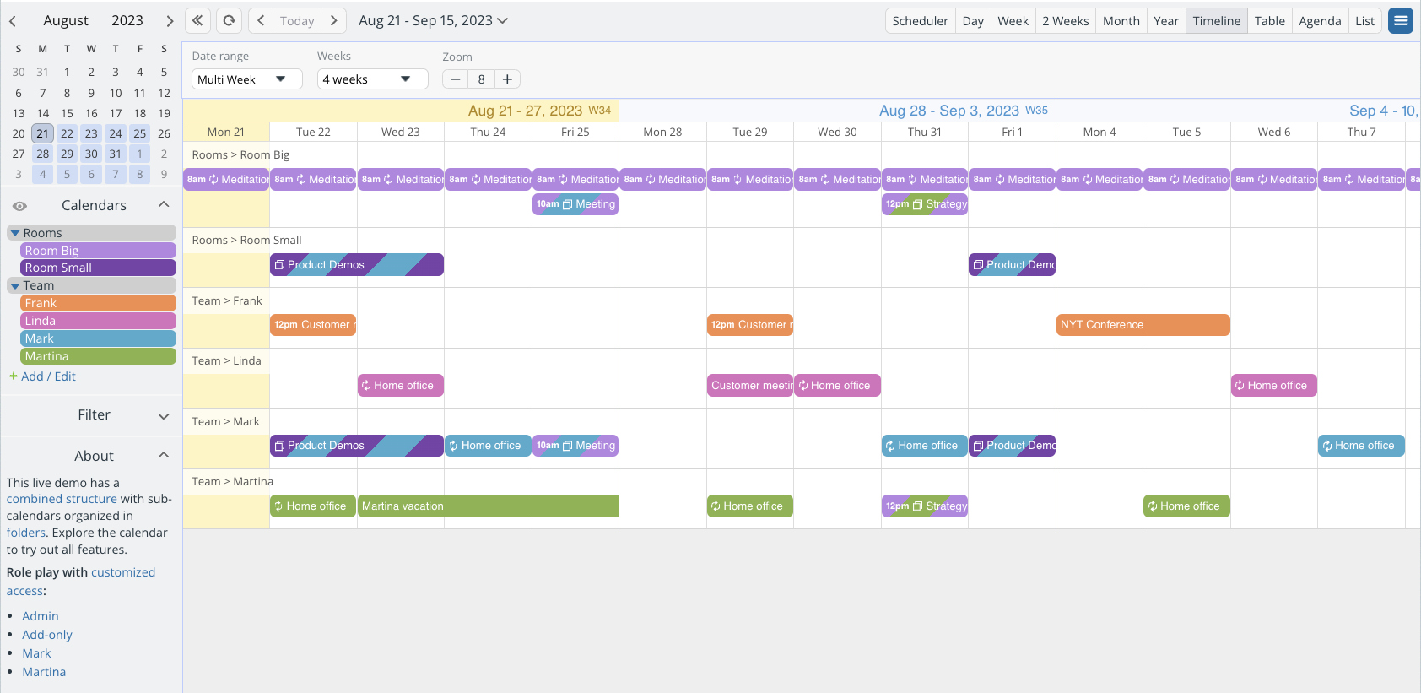Role play as Add-only
Image resolution: width=1421 pixels, height=693 pixels.
(47, 635)
